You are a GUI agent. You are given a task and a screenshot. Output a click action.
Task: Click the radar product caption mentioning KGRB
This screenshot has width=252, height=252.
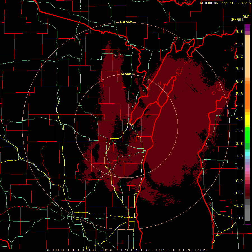coord(126,250)
